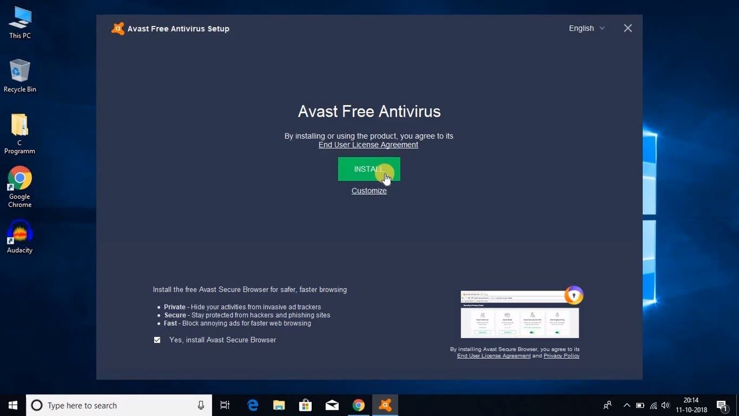
Task: Open the Customize link
Action: click(x=369, y=191)
